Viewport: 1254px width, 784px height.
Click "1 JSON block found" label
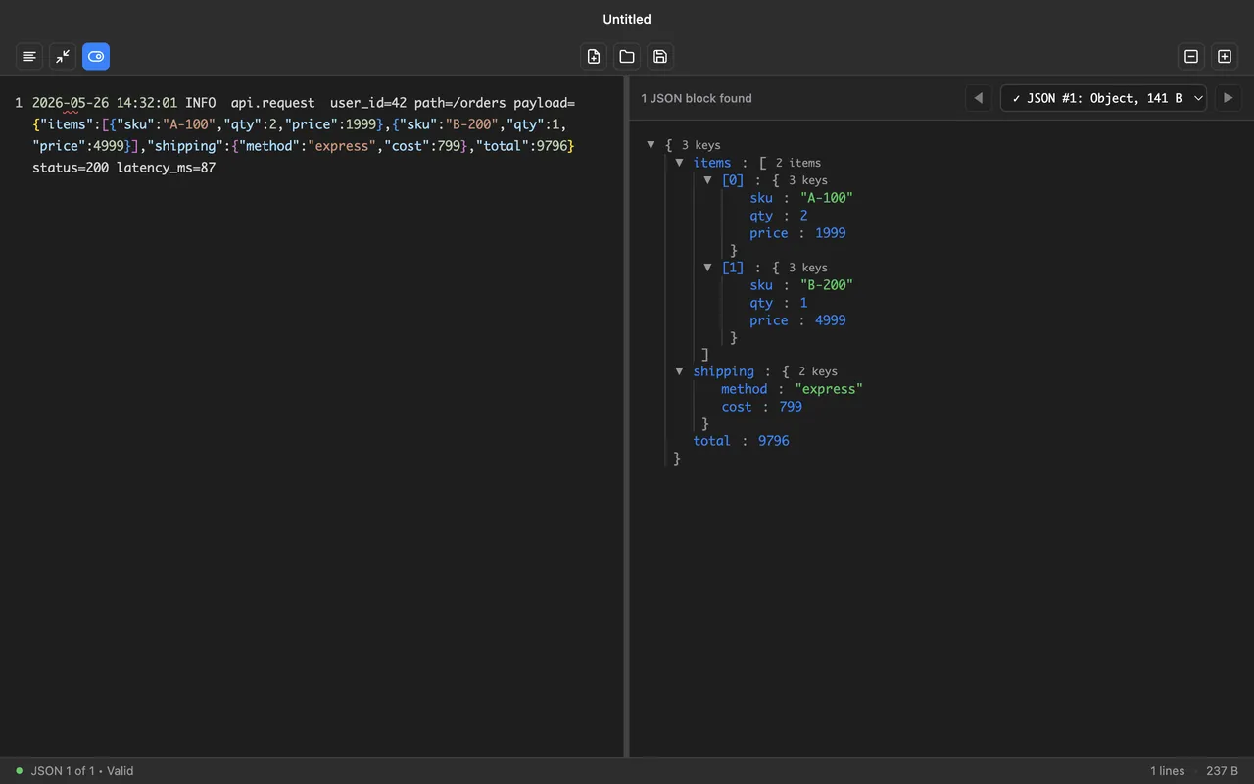coord(697,98)
